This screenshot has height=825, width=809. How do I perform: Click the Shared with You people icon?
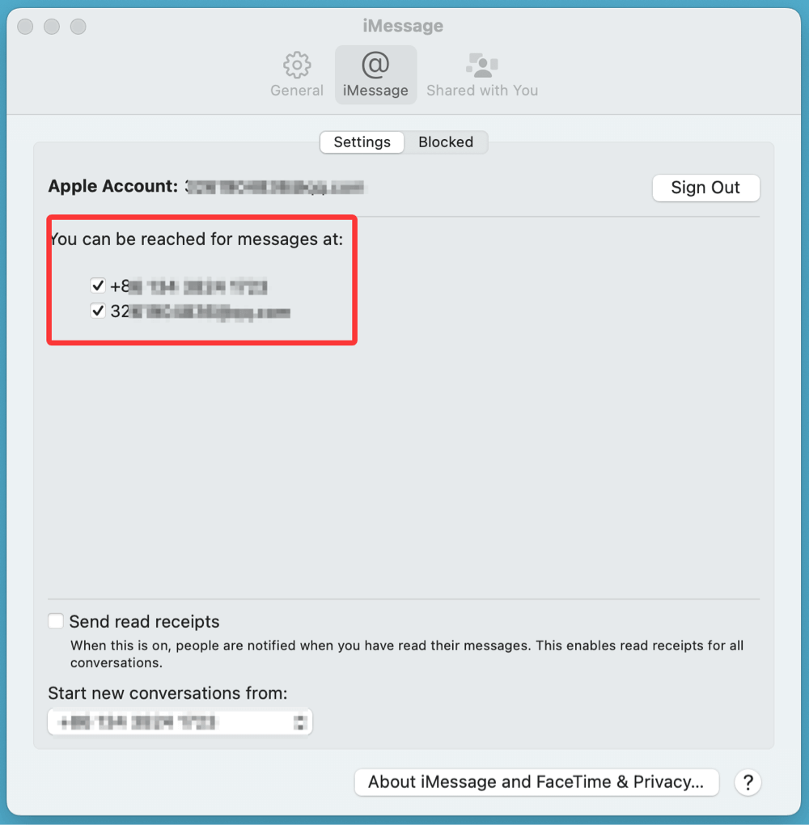pos(482,63)
